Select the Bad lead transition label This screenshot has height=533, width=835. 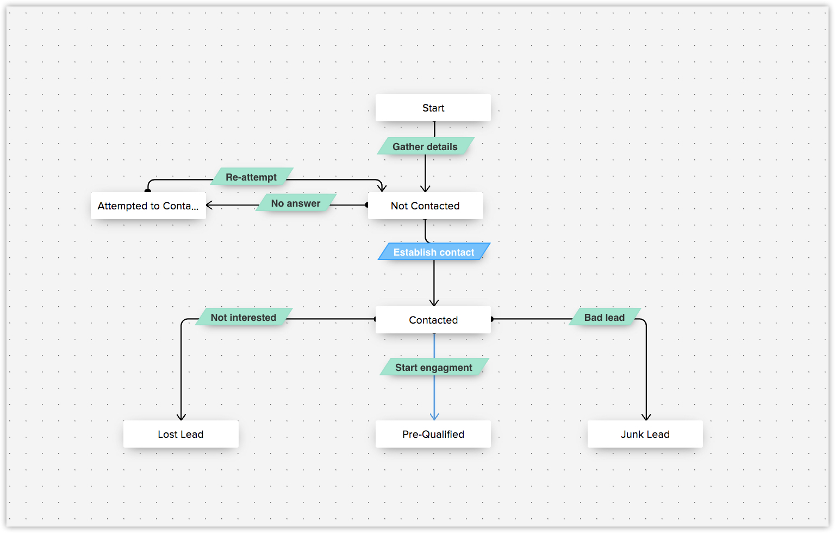pyautogui.click(x=604, y=317)
